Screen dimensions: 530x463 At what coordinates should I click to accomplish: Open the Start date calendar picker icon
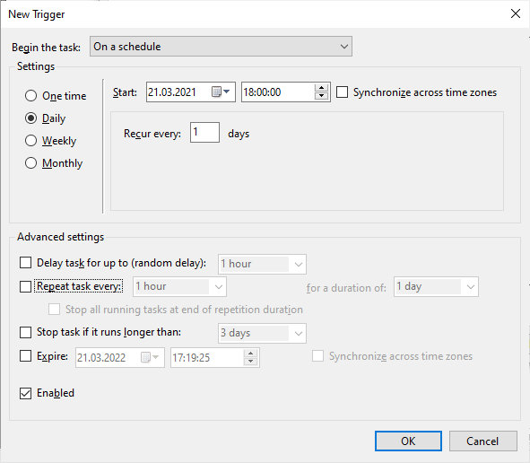point(221,92)
